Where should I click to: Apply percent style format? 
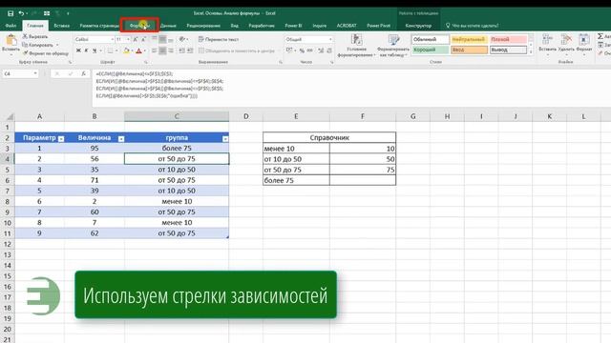click(x=302, y=50)
